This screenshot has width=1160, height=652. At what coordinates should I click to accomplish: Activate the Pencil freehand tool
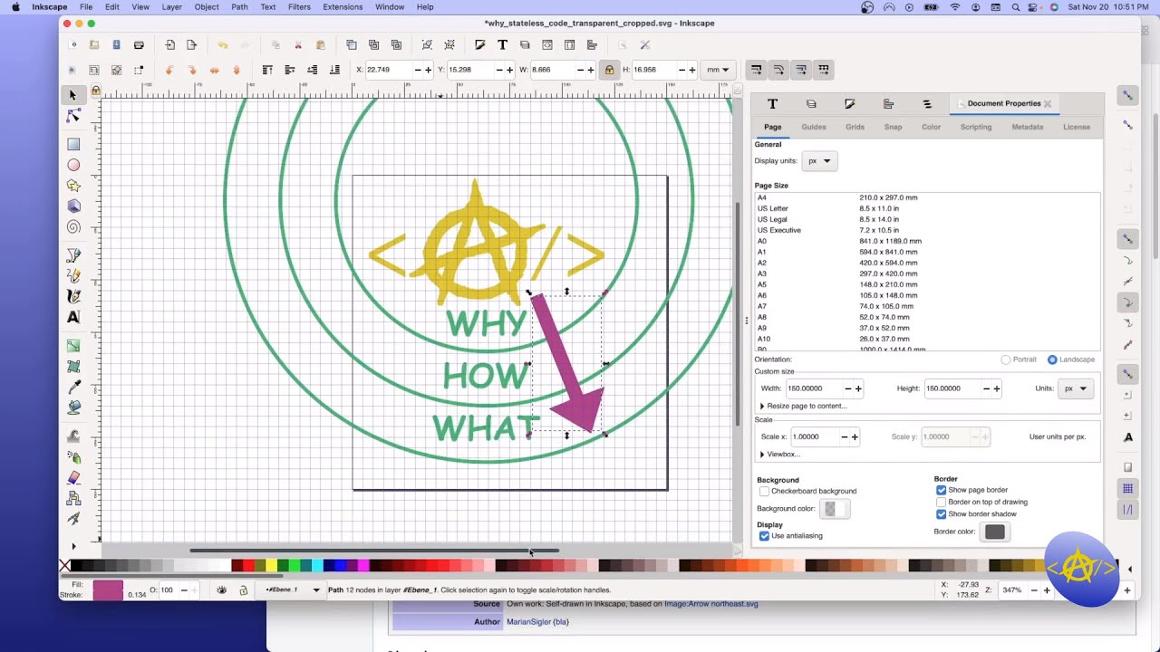click(73, 276)
